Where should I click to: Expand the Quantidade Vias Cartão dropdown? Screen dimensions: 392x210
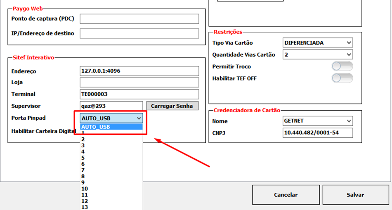pyautogui.click(x=318, y=54)
